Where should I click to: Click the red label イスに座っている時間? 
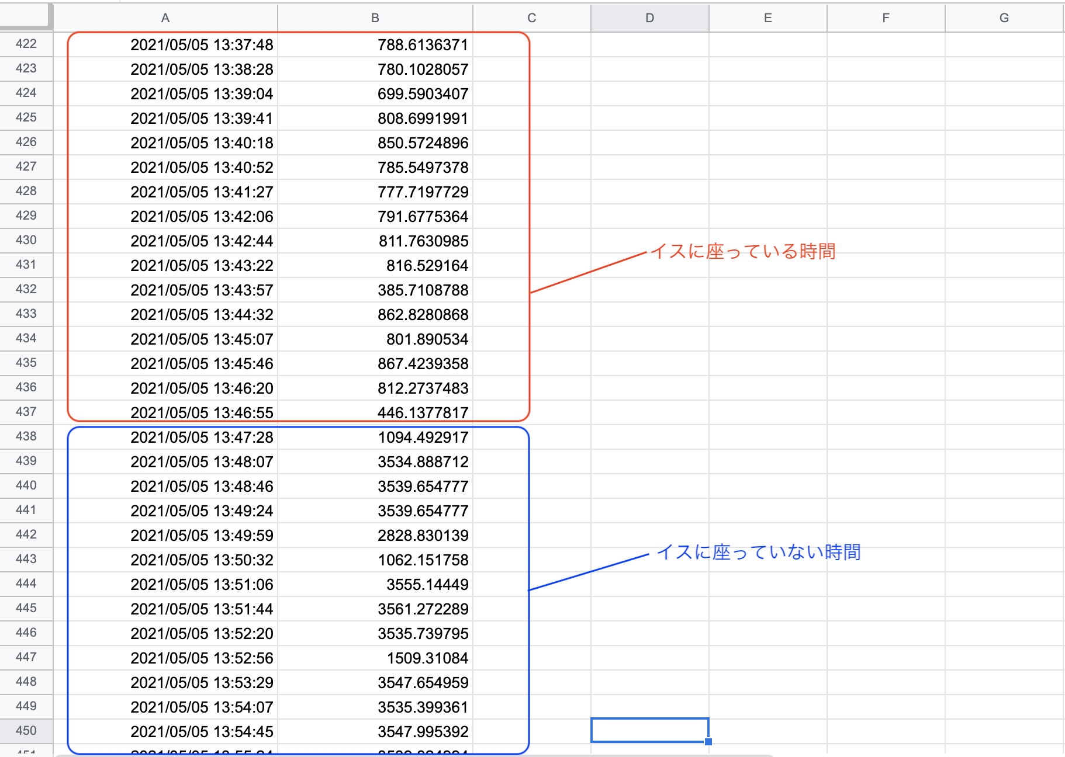(742, 252)
